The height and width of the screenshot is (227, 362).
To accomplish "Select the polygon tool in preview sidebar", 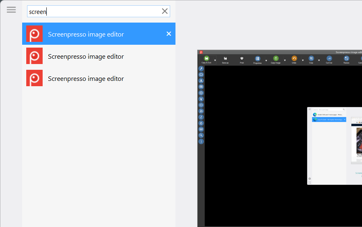I will point(201,111).
